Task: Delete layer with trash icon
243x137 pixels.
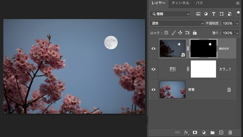Action: [230, 132]
